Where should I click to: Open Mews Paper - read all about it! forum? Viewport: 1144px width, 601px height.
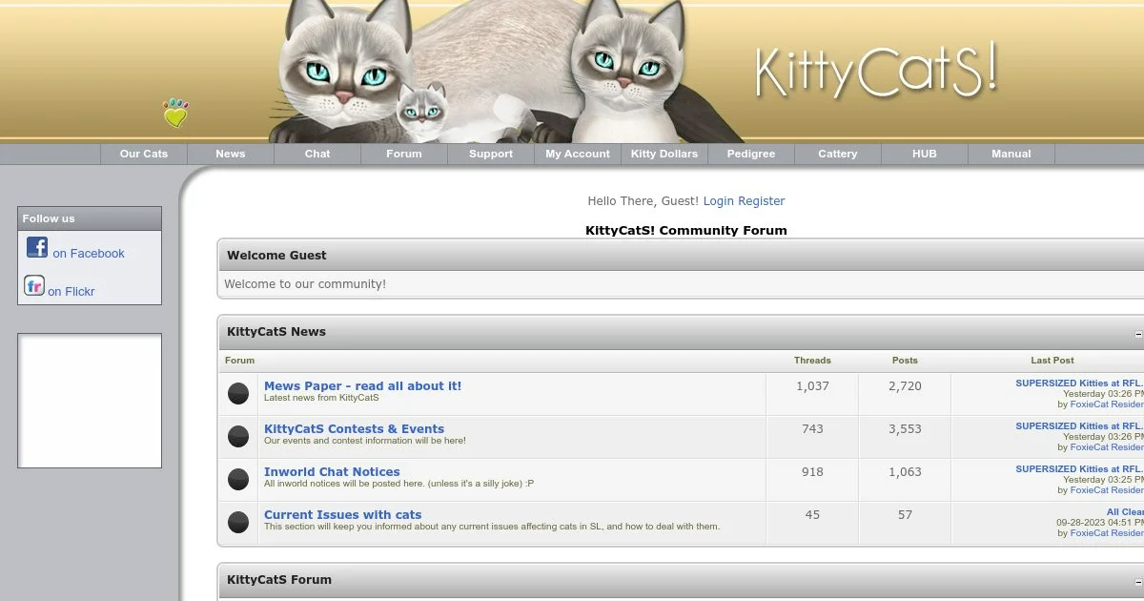click(362, 386)
